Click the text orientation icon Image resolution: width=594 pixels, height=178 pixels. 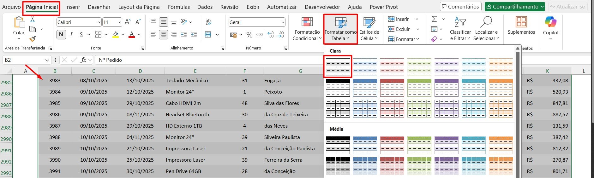(184, 22)
